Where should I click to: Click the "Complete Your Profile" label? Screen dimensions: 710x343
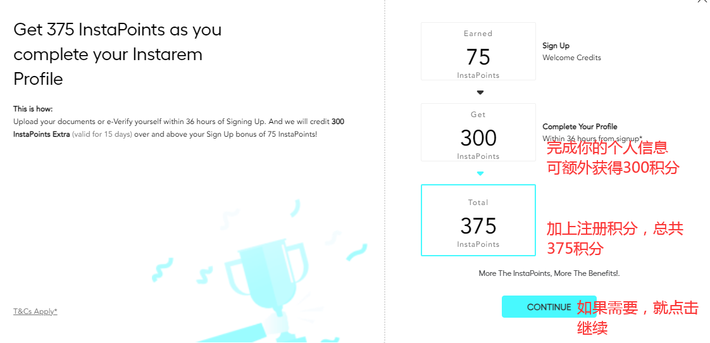(x=580, y=127)
